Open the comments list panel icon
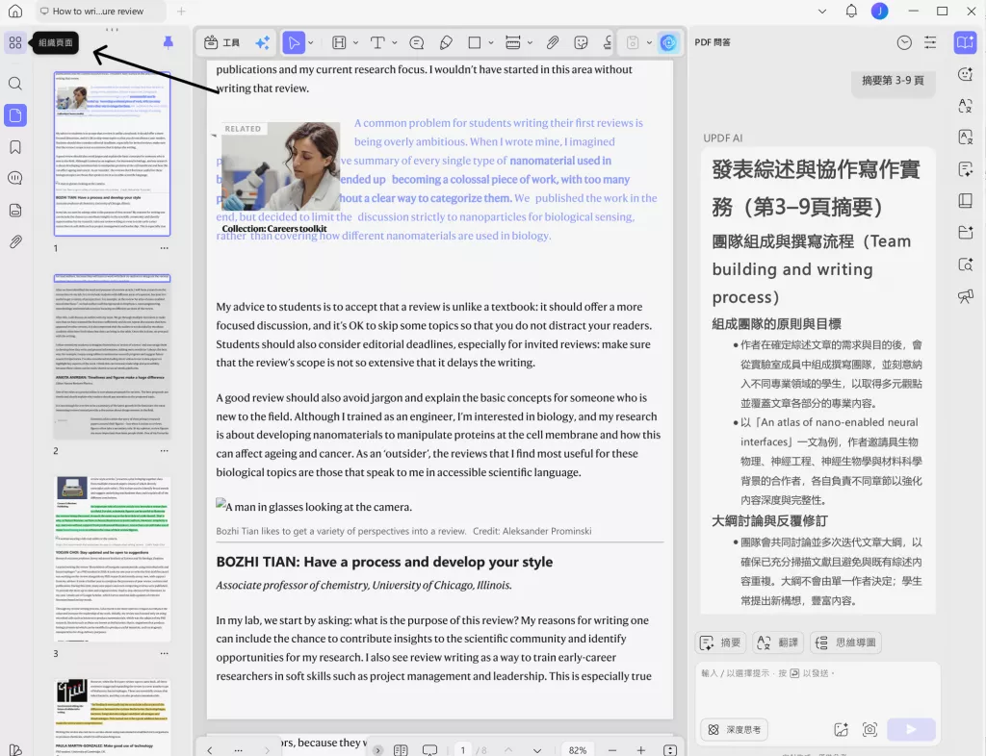 (x=15, y=178)
